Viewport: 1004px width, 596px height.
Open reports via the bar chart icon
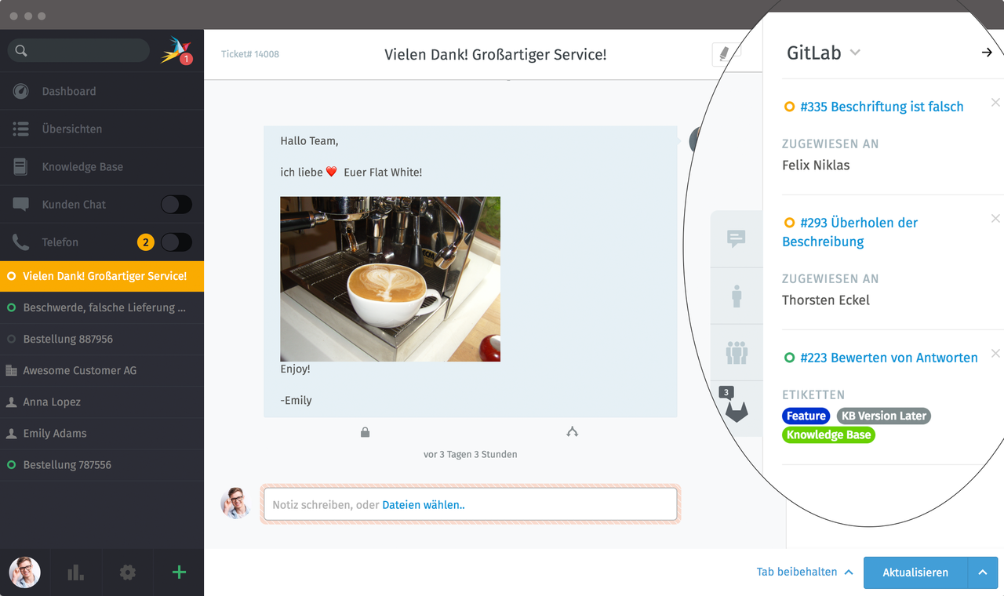(75, 572)
